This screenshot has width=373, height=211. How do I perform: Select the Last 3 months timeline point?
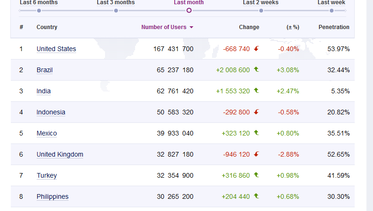[116, 10]
